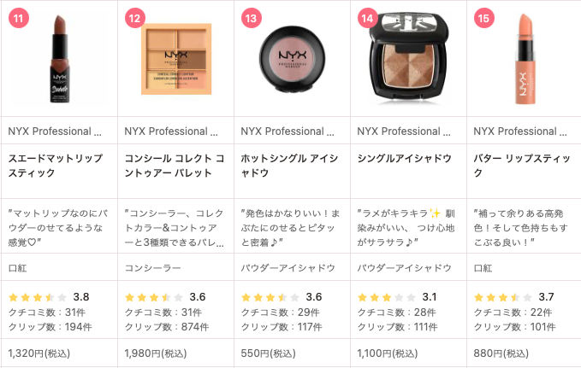Open シングルアイシャドウ product title

pos(405,159)
